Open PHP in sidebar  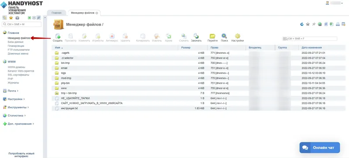(x=10, y=79)
